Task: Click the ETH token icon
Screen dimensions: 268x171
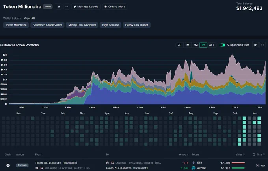Action: [x=194, y=163]
